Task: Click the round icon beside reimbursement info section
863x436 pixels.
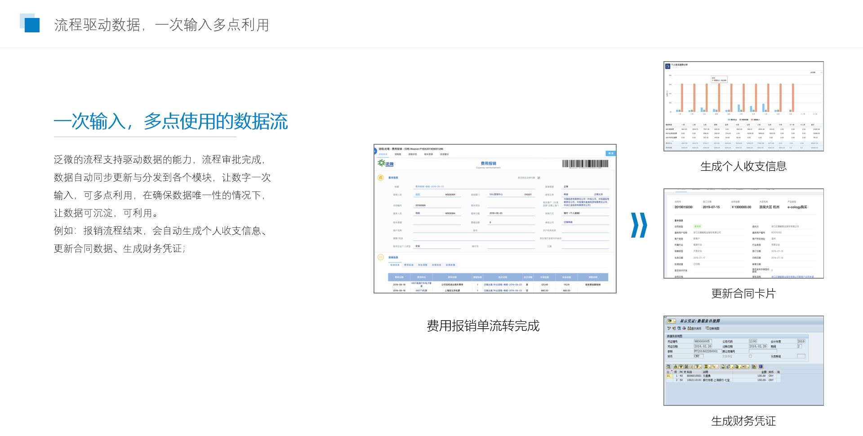Action: click(381, 258)
